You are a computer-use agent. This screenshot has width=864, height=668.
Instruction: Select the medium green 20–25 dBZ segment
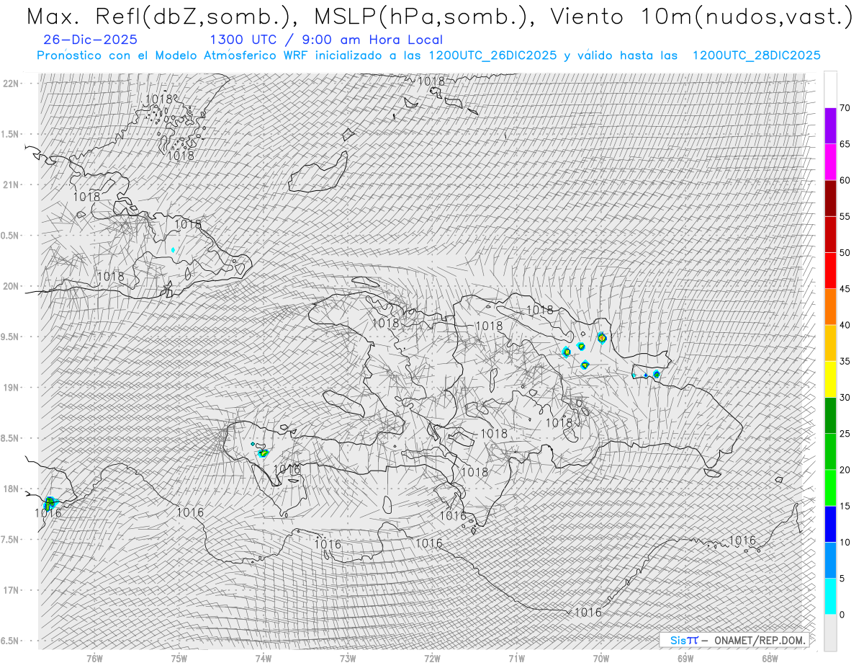[830, 452]
